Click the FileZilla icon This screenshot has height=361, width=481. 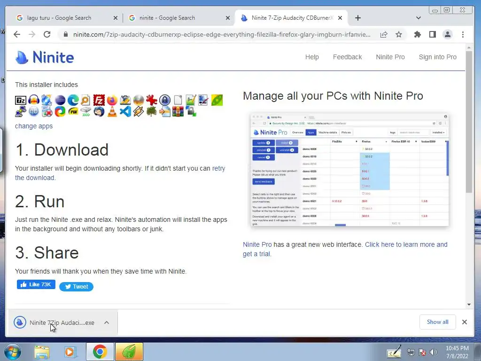[99, 100]
